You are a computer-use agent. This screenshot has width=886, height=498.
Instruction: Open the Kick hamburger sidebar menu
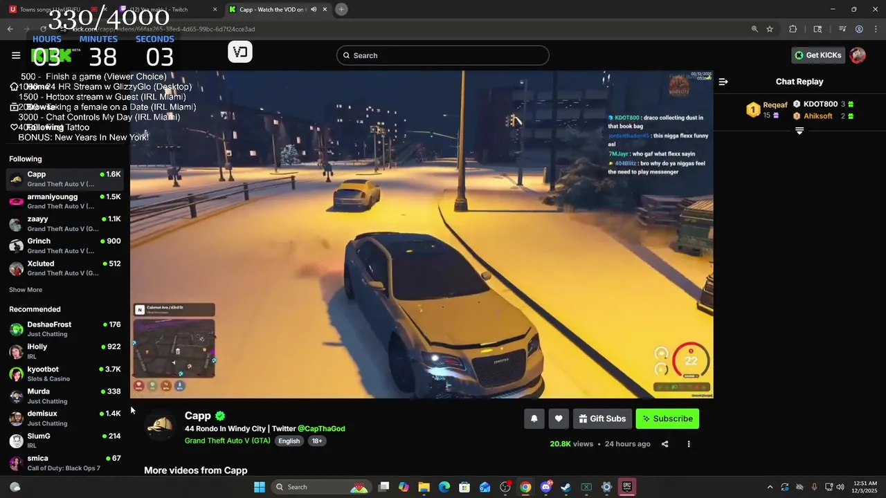[16, 55]
